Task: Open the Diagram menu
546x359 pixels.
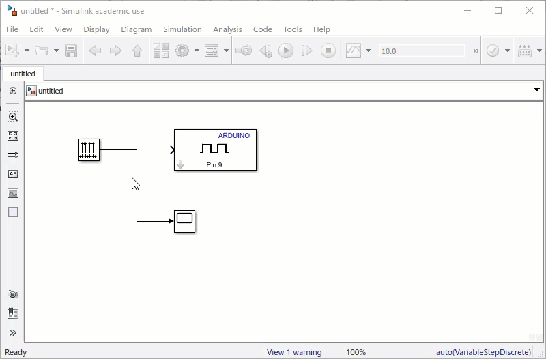Action: (136, 29)
